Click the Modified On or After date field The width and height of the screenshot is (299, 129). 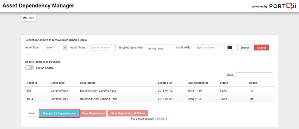159,48
